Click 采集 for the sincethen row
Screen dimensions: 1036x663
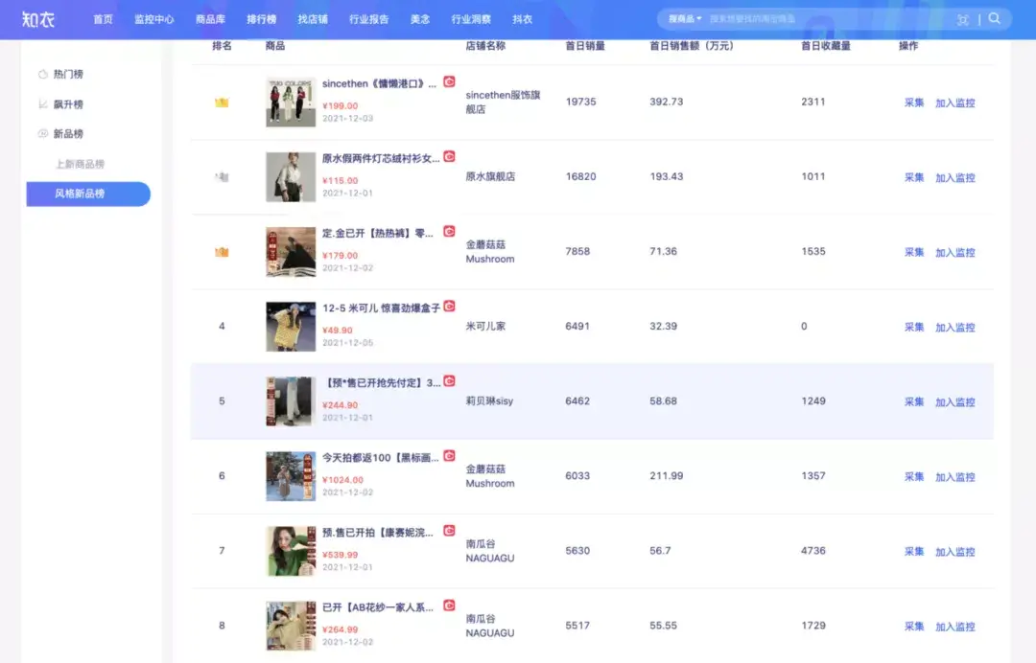(x=914, y=103)
